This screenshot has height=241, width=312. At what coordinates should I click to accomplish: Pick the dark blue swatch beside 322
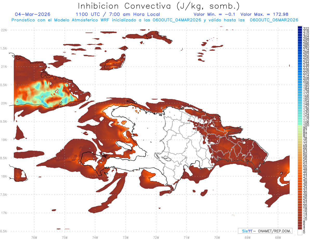pos(300,28)
